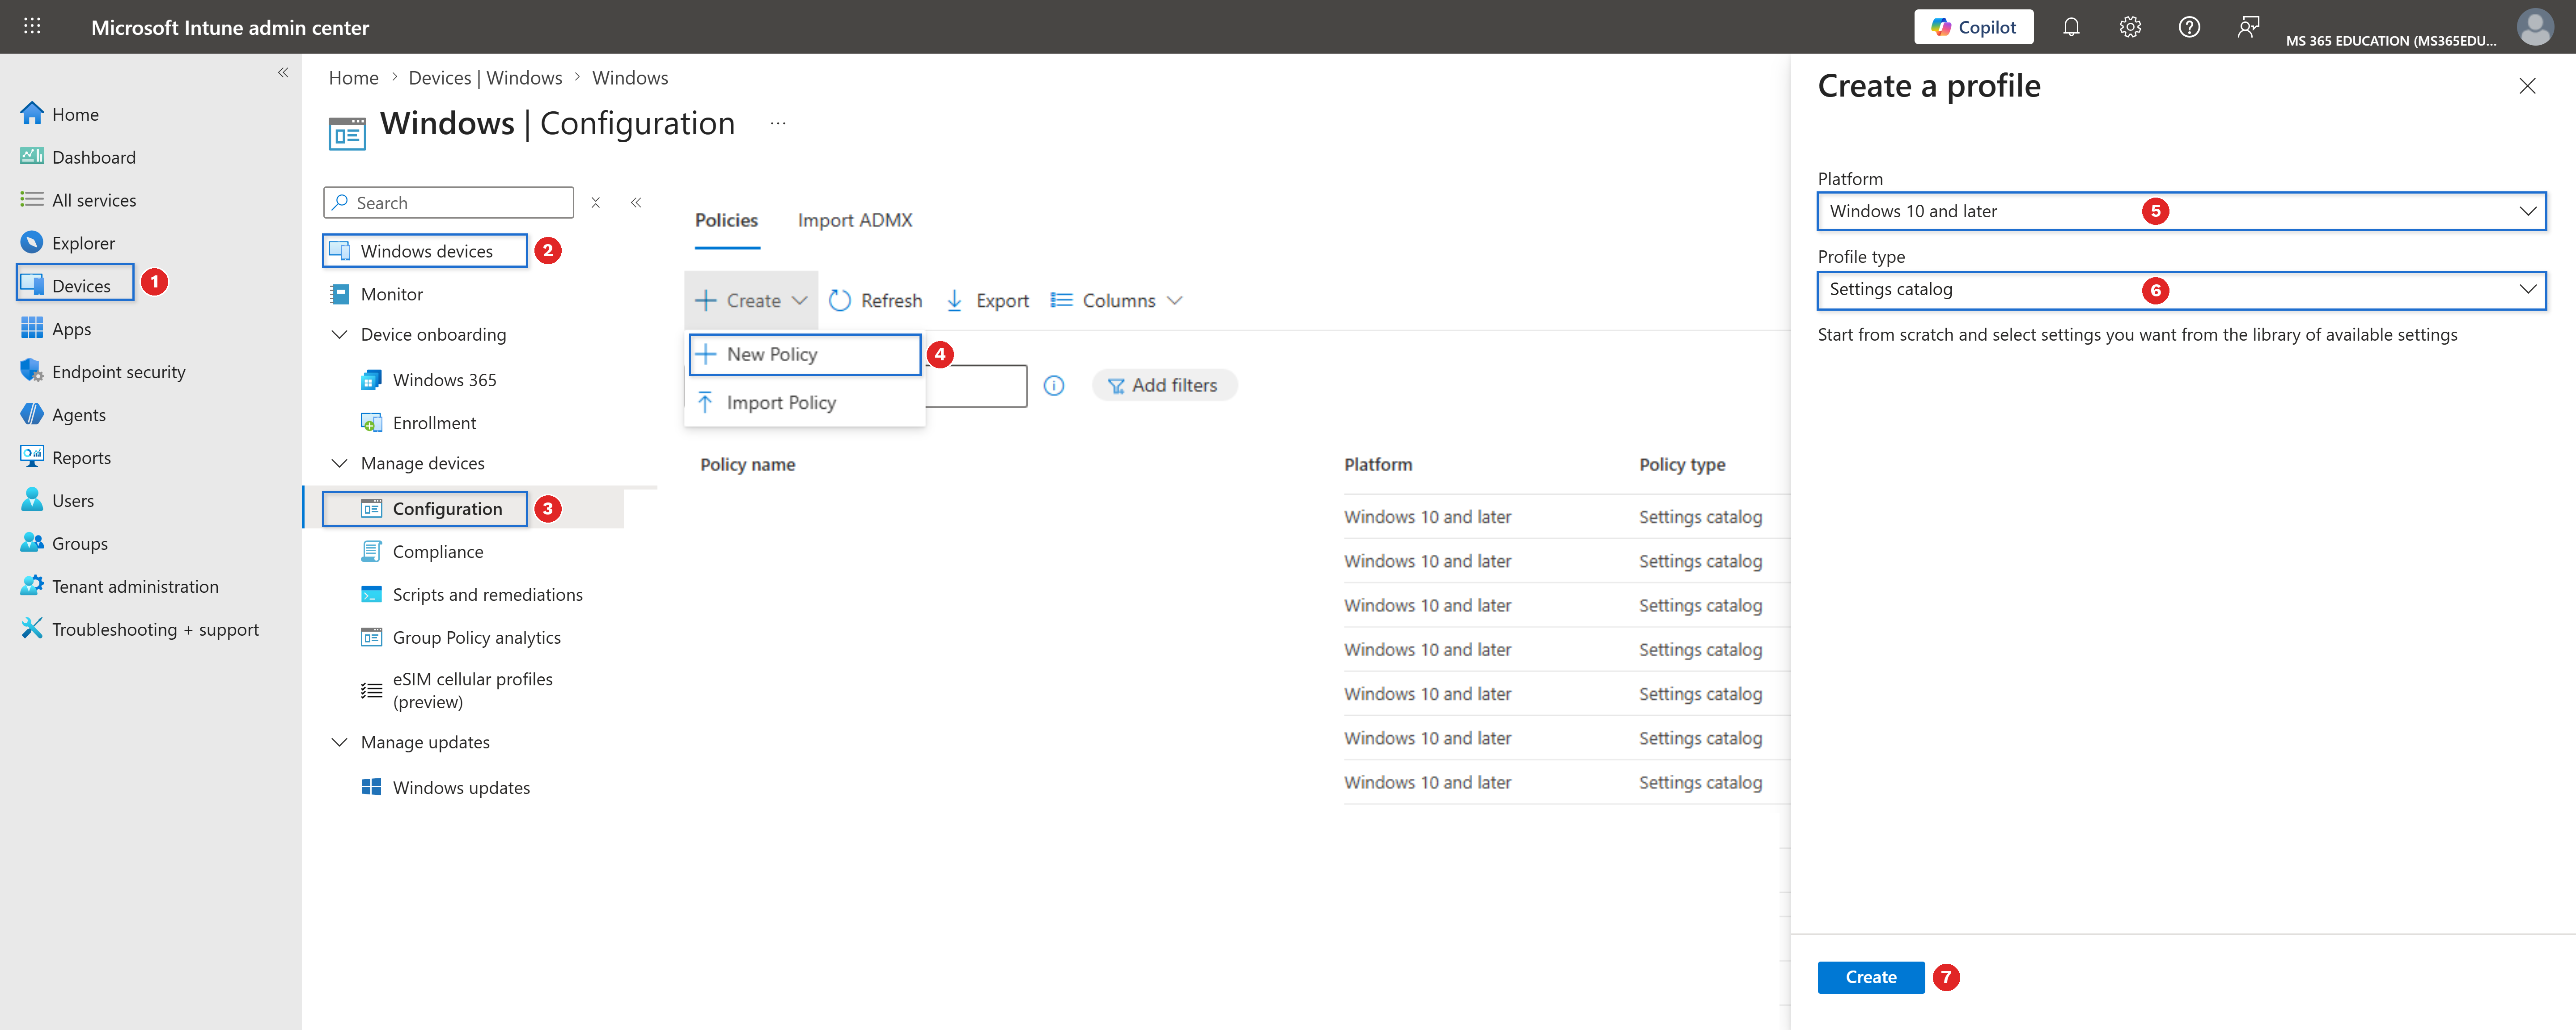
Task: Click Export in the toolbar
Action: point(987,300)
